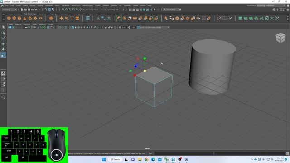Open the script editor icon at bottom right
Screen dimensions: 290x163
287,153
